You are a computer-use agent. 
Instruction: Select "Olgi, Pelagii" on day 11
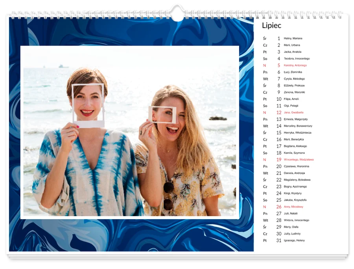[291, 106]
